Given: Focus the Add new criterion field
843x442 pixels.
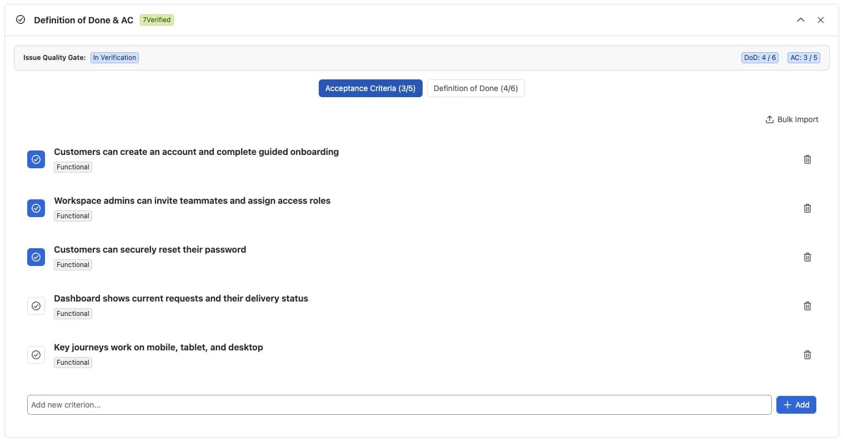Looking at the screenshot, I should (x=399, y=405).
